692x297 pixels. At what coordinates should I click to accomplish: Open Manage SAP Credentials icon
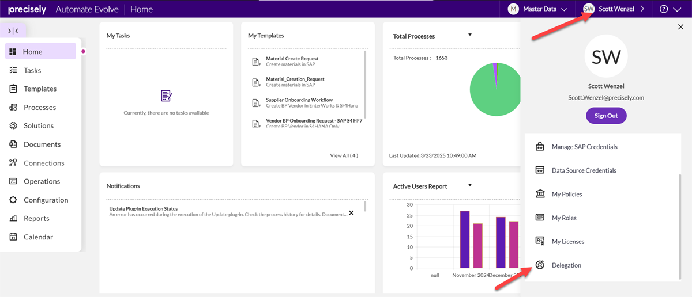pyautogui.click(x=540, y=147)
